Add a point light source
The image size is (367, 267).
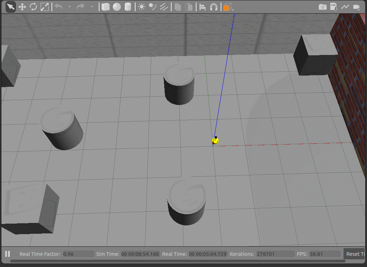[141, 7]
